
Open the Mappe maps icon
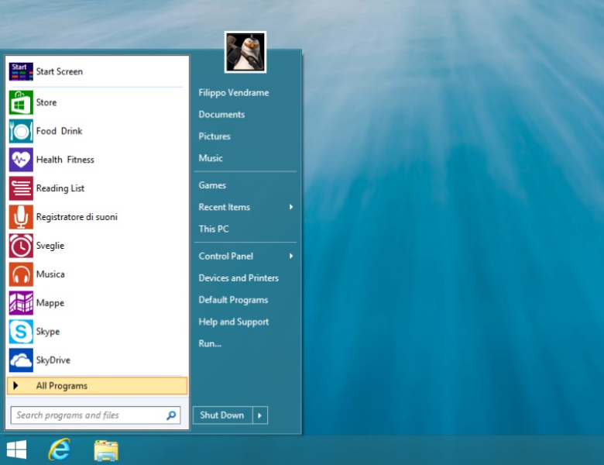(x=21, y=303)
